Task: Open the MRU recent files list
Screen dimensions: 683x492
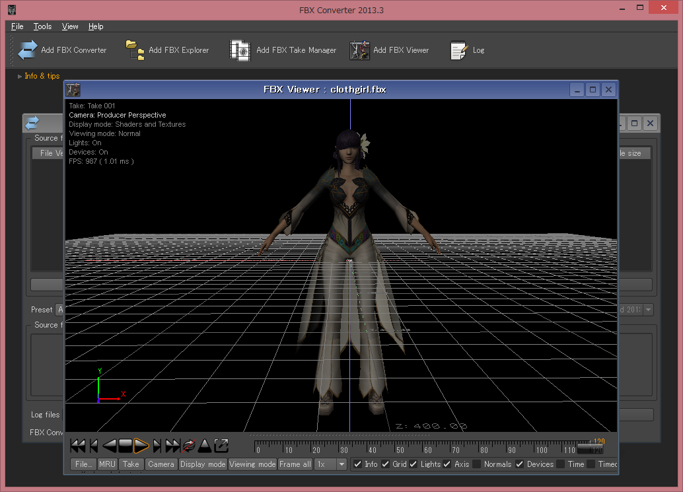Action: [x=107, y=464]
